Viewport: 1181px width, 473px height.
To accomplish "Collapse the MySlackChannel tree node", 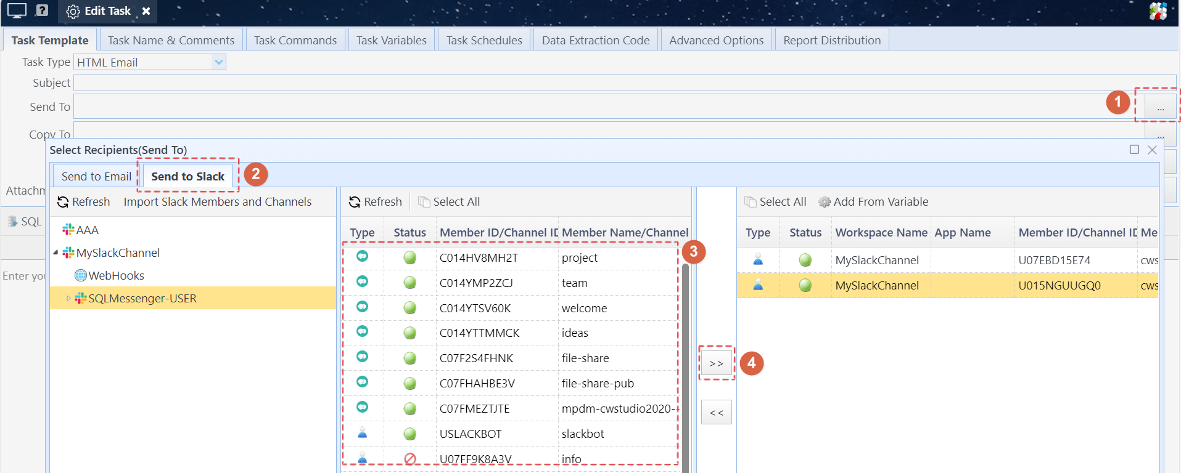I will coord(56,253).
